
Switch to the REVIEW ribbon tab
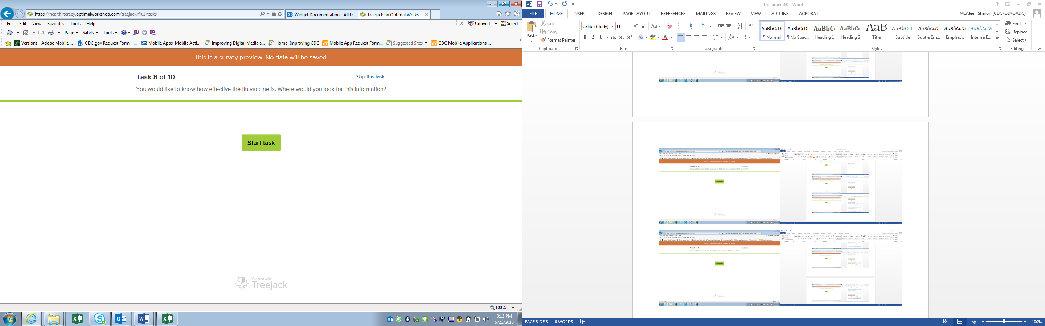point(733,14)
